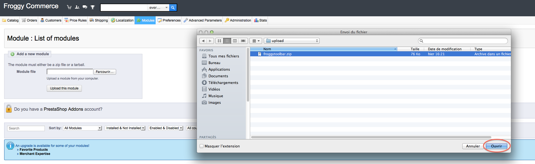Click the customers icon in the header
535x164 pixels.
coord(77,7)
